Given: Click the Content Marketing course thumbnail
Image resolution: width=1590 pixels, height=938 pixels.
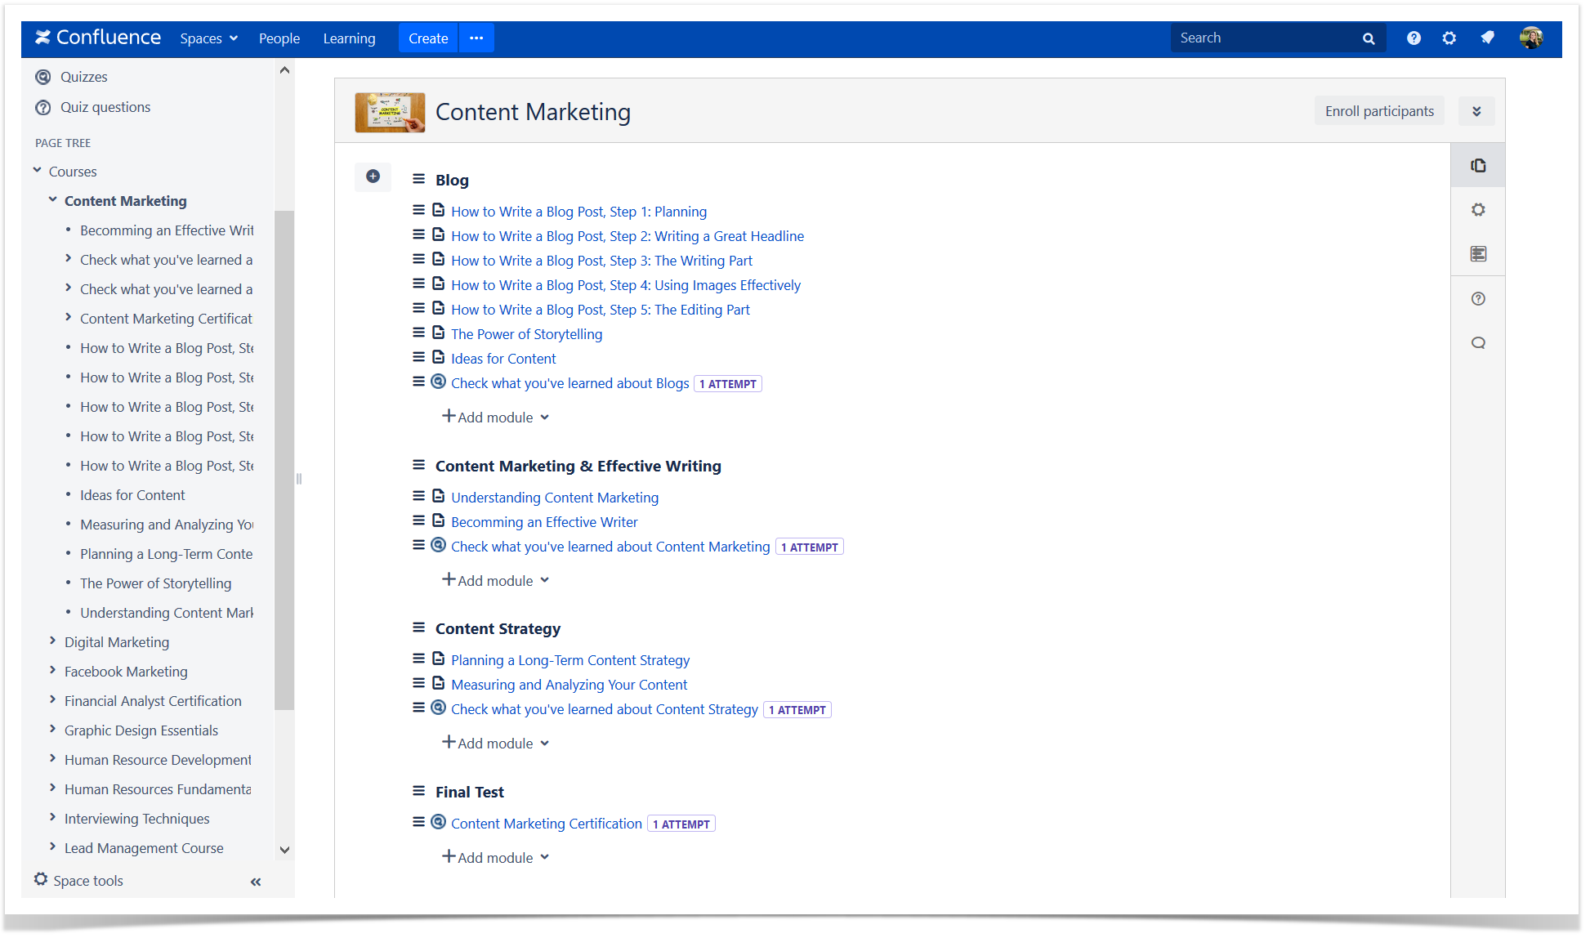Looking at the screenshot, I should coord(390,112).
